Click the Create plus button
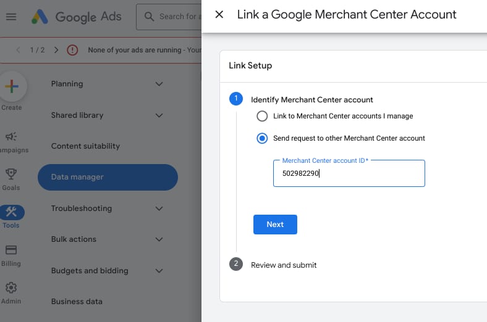The height and width of the screenshot is (322, 487). pyautogui.click(x=12, y=87)
